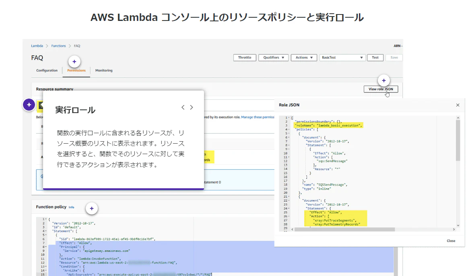
Task: Click "xray:PutTraceSegments" line in Role JSON
Action: [x=335, y=220]
